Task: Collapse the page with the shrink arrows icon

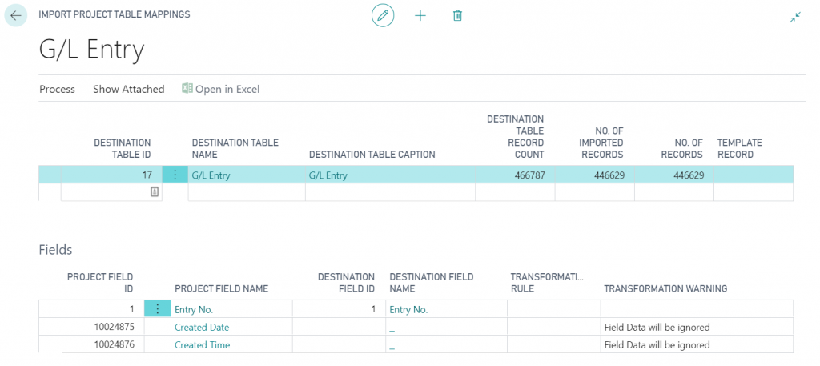Action: coord(794,17)
